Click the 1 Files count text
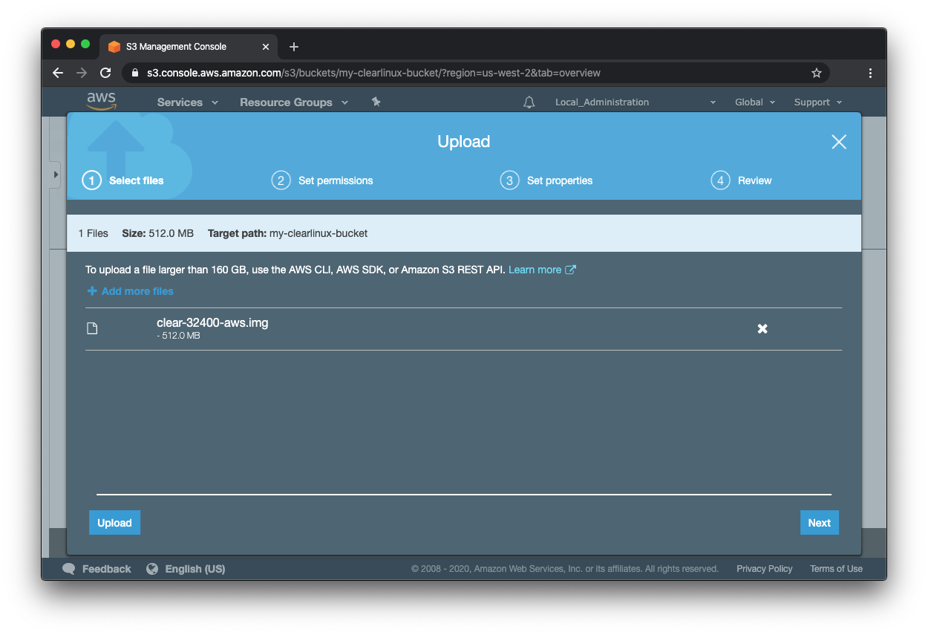The height and width of the screenshot is (635, 928). 94,233
